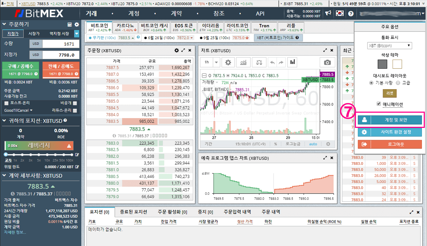Viewport: 427px width, 246px height.
Task: Collapse 귀하의 포지션 section
Action: click(x=4, y=121)
